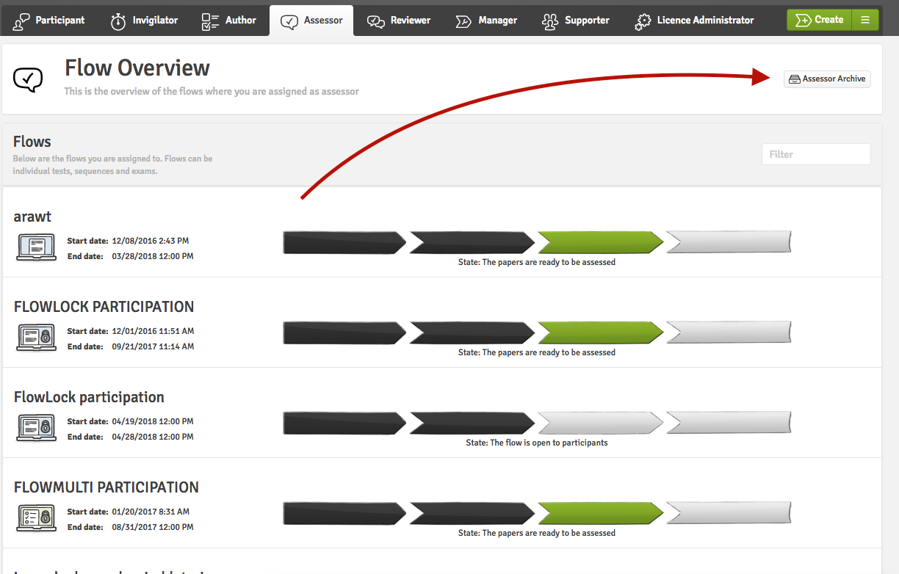Screen dimensions: 899x574
Task: Click the final grey progress step of FlowLock participation
Action: coord(728,423)
